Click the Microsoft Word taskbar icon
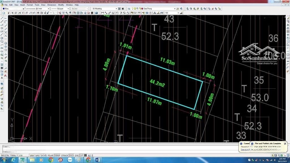The width and height of the screenshot is (290, 163). [98, 160]
